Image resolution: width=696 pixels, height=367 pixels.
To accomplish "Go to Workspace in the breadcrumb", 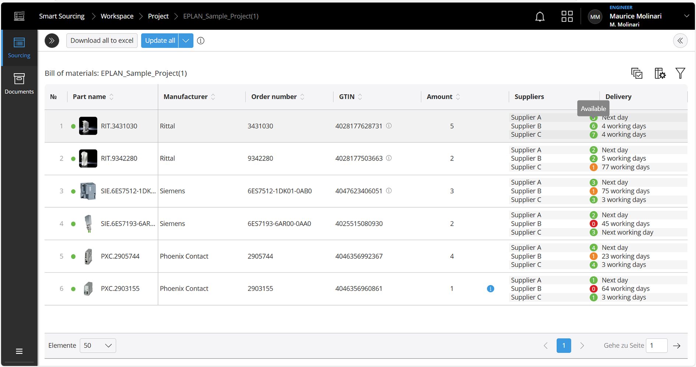I will (x=117, y=16).
